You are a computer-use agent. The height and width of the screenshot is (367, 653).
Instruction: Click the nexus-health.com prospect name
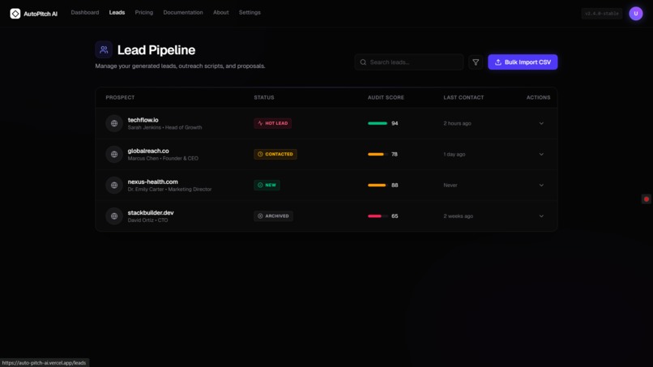(x=153, y=181)
